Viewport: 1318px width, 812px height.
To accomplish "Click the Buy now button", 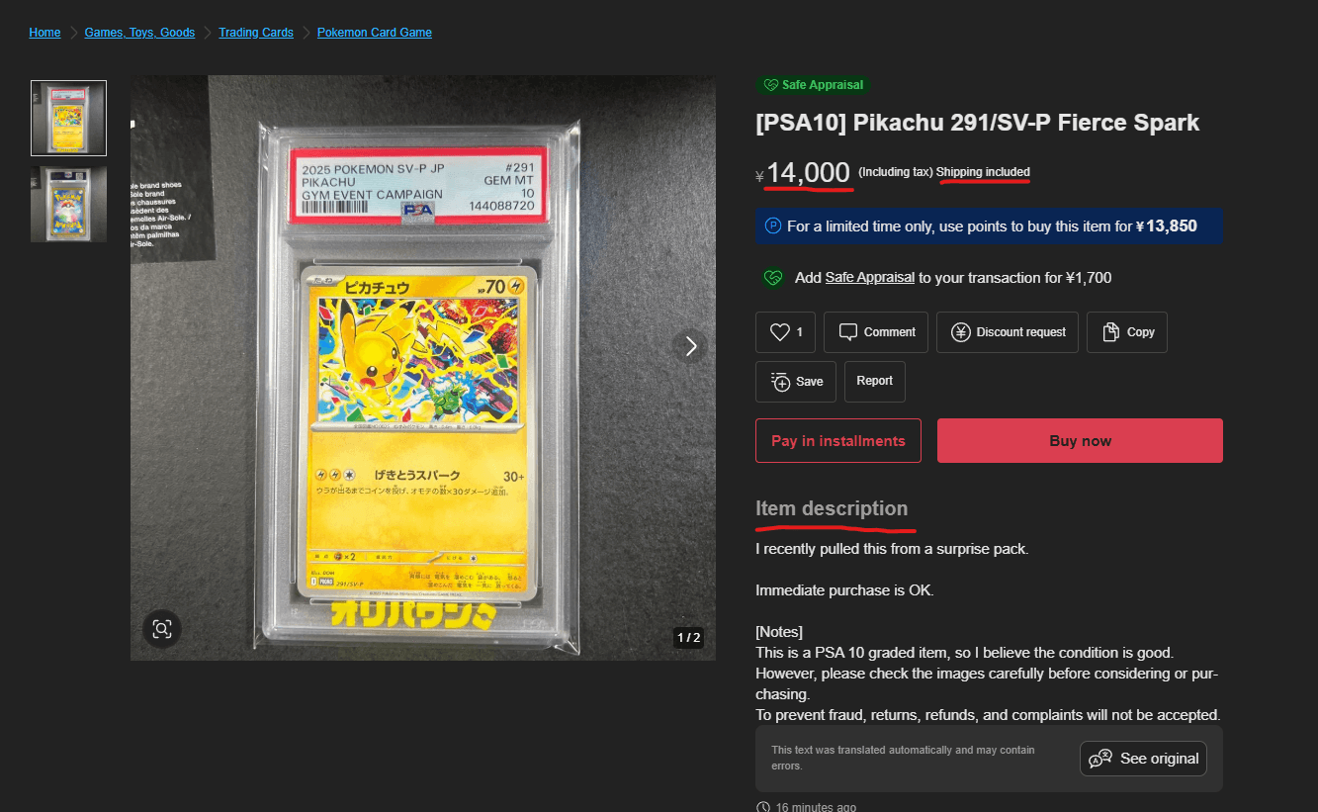I will click(x=1080, y=441).
